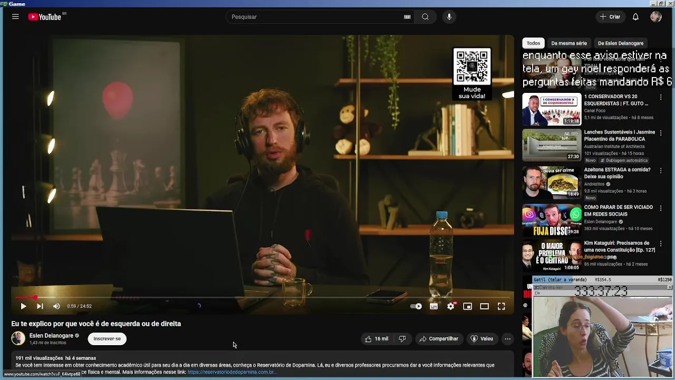The width and height of the screenshot is (675, 380).
Task: Select the De Eslen Delanogare chip
Action: (621, 43)
